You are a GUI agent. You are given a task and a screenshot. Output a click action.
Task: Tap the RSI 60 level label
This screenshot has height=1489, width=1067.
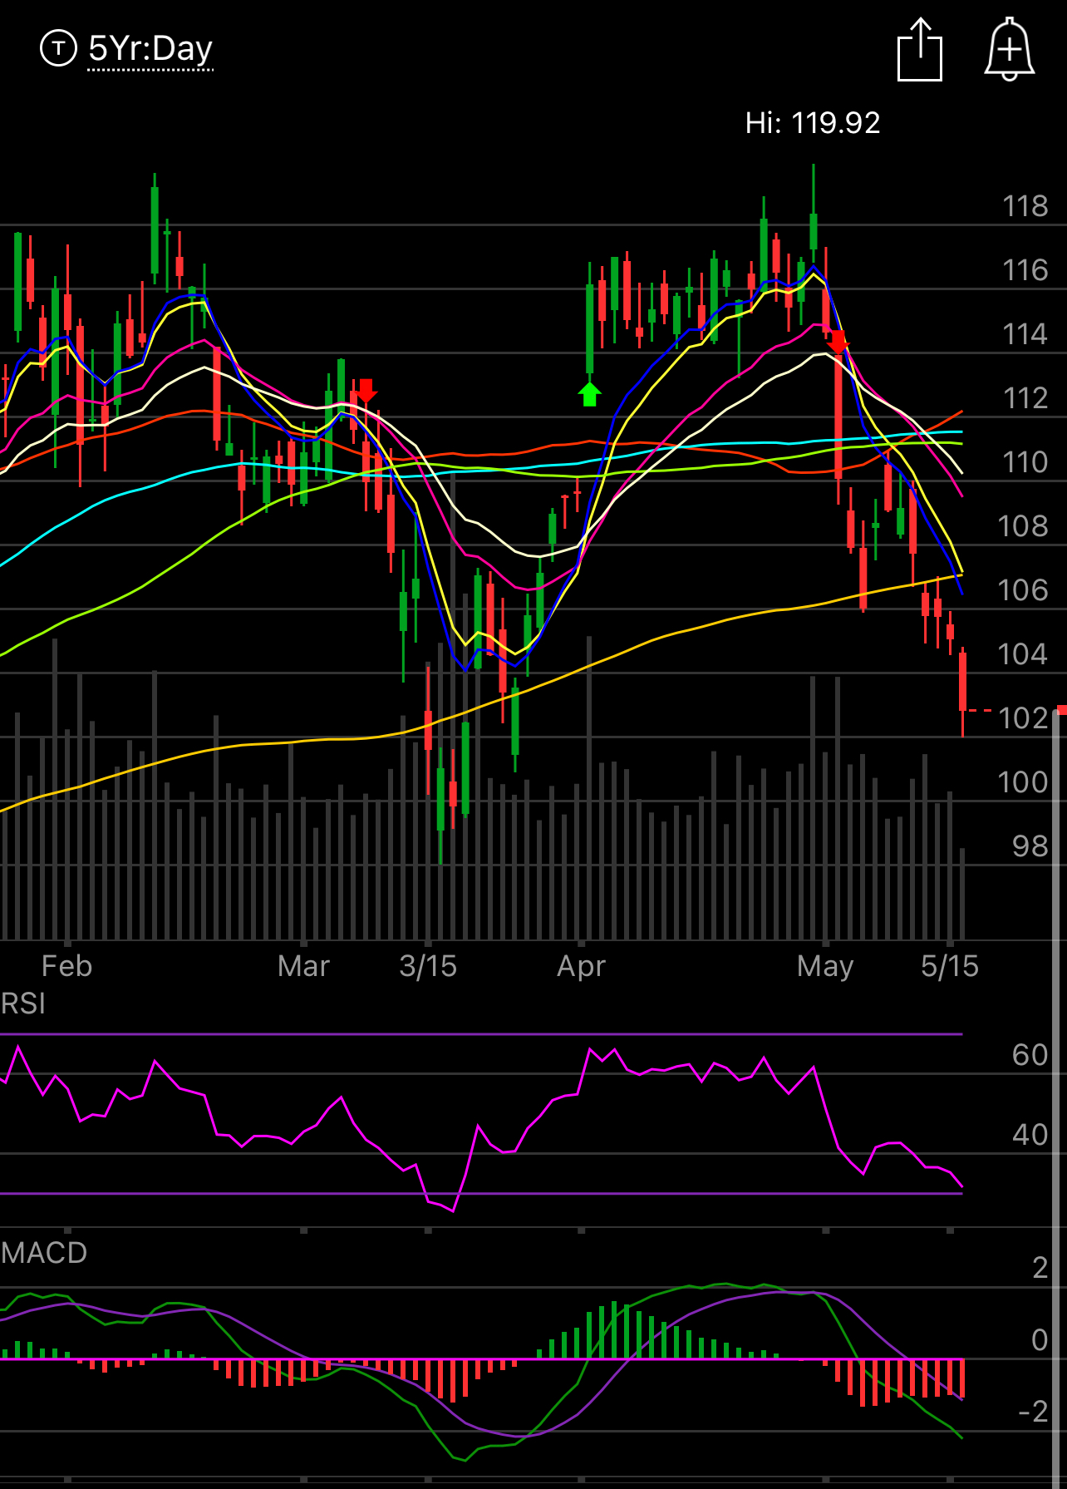point(1030,1055)
